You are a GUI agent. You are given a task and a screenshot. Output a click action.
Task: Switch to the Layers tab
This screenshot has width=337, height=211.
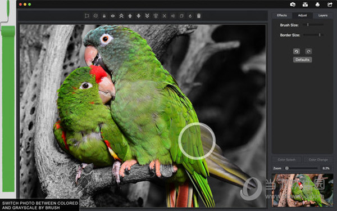coord(323,16)
